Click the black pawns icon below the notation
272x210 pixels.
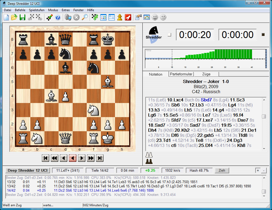pyautogui.click(x=149, y=162)
